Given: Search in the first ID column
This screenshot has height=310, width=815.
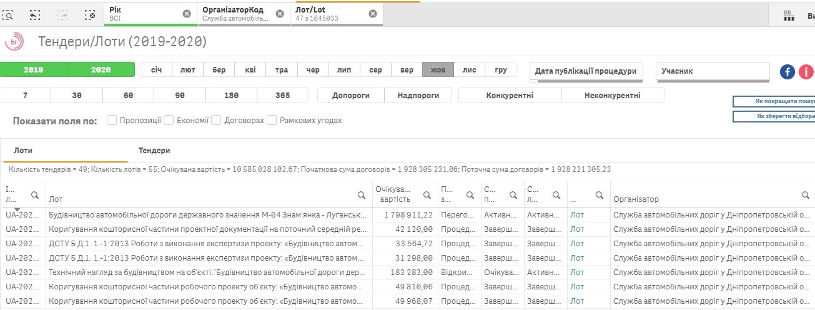Looking at the screenshot, I should pyautogui.click(x=35, y=195).
